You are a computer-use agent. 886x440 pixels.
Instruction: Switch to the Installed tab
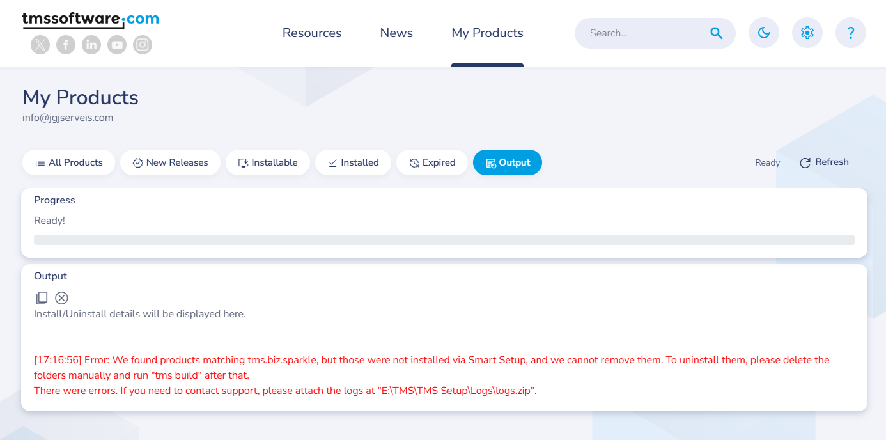[x=353, y=162]
